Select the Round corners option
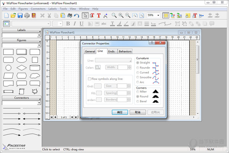 pos(142,96)
